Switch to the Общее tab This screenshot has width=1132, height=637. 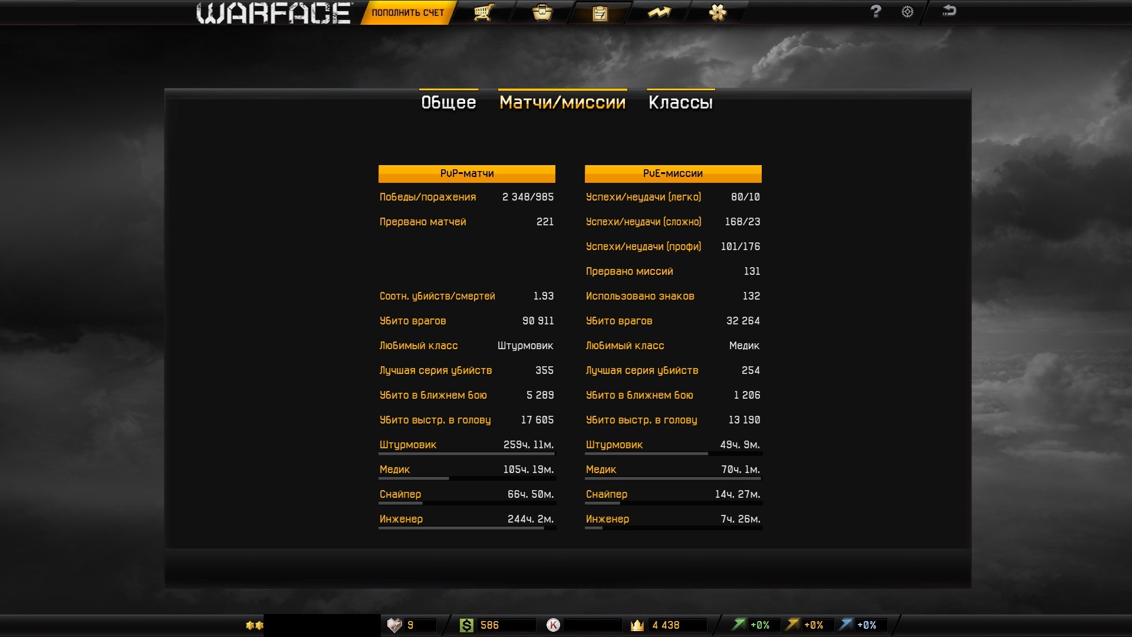[448, 103]
